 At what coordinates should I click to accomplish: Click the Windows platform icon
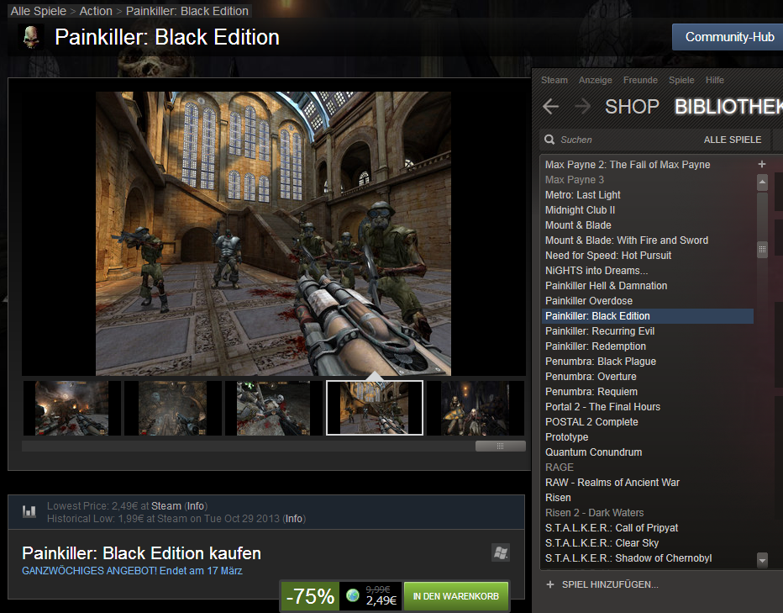[501, 552]
